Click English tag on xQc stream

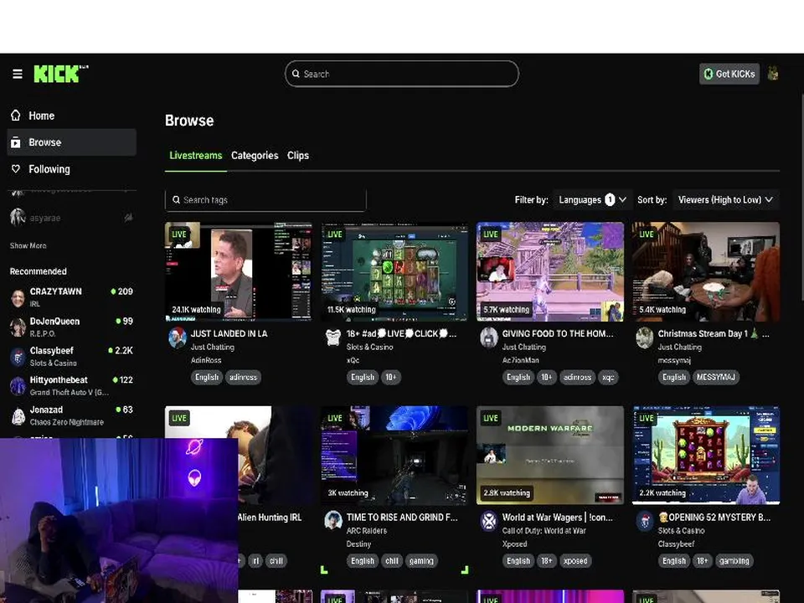pyautogui.click(x=363, y=377)
